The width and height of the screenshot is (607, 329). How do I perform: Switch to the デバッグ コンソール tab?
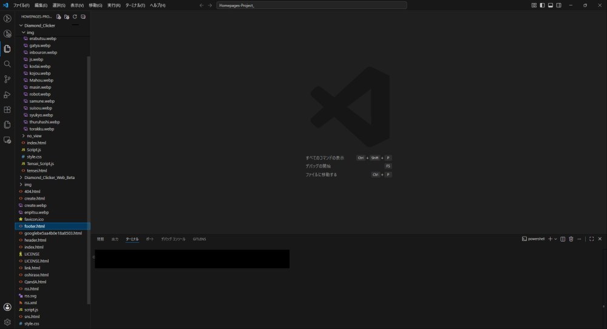pos(173,239)
